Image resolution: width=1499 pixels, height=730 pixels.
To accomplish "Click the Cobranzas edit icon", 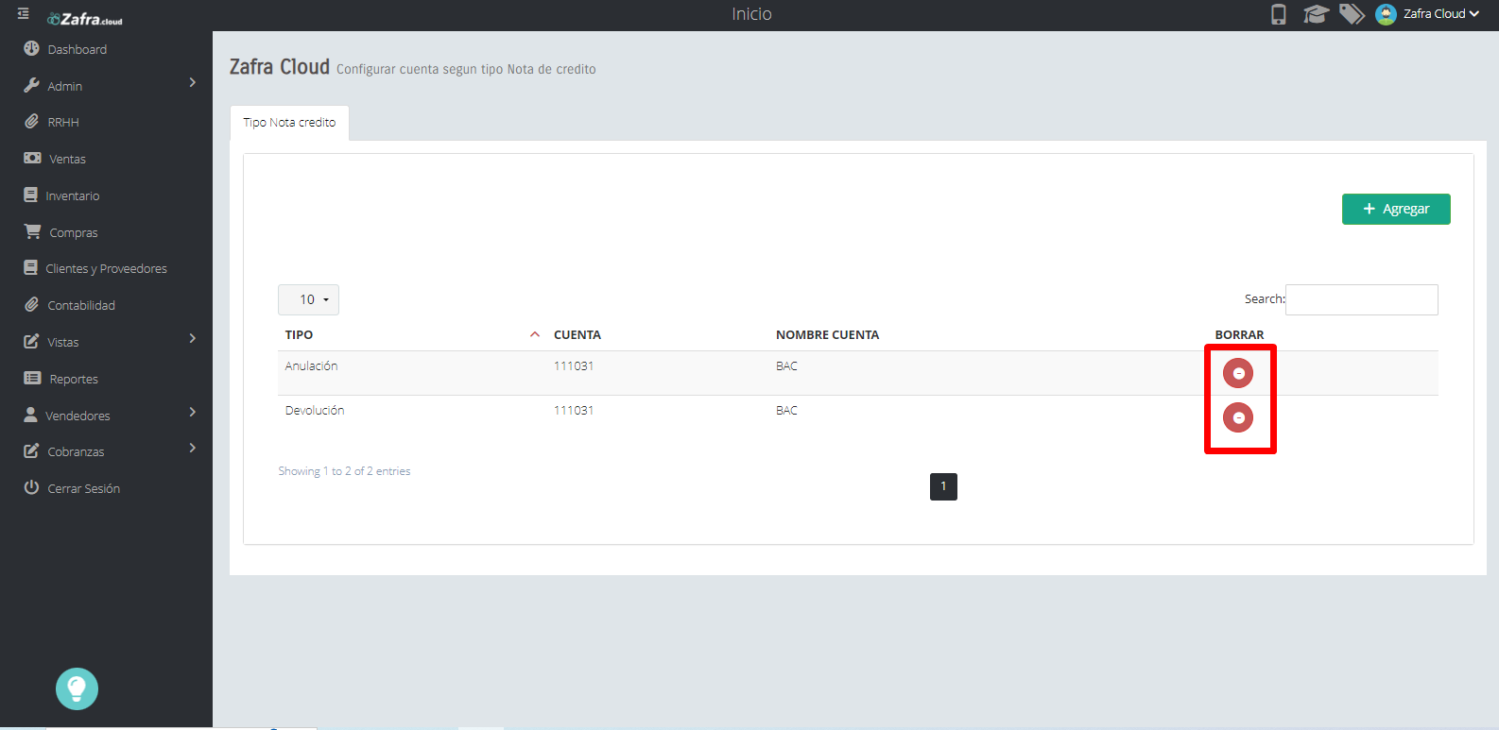I will tap(31, 451).
